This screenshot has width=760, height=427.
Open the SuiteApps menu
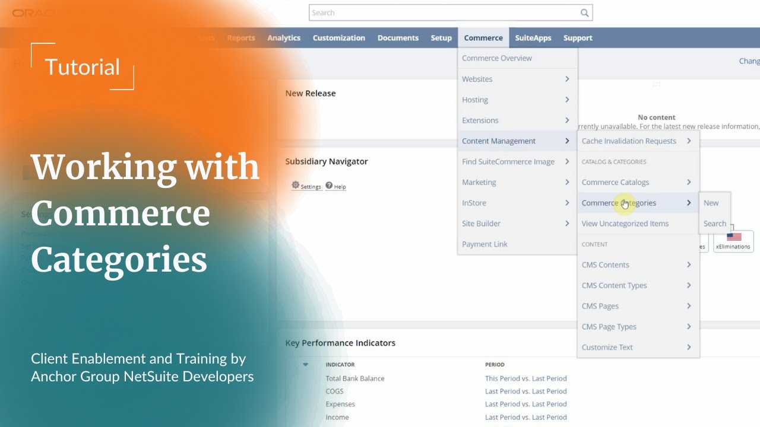(533, 38)
